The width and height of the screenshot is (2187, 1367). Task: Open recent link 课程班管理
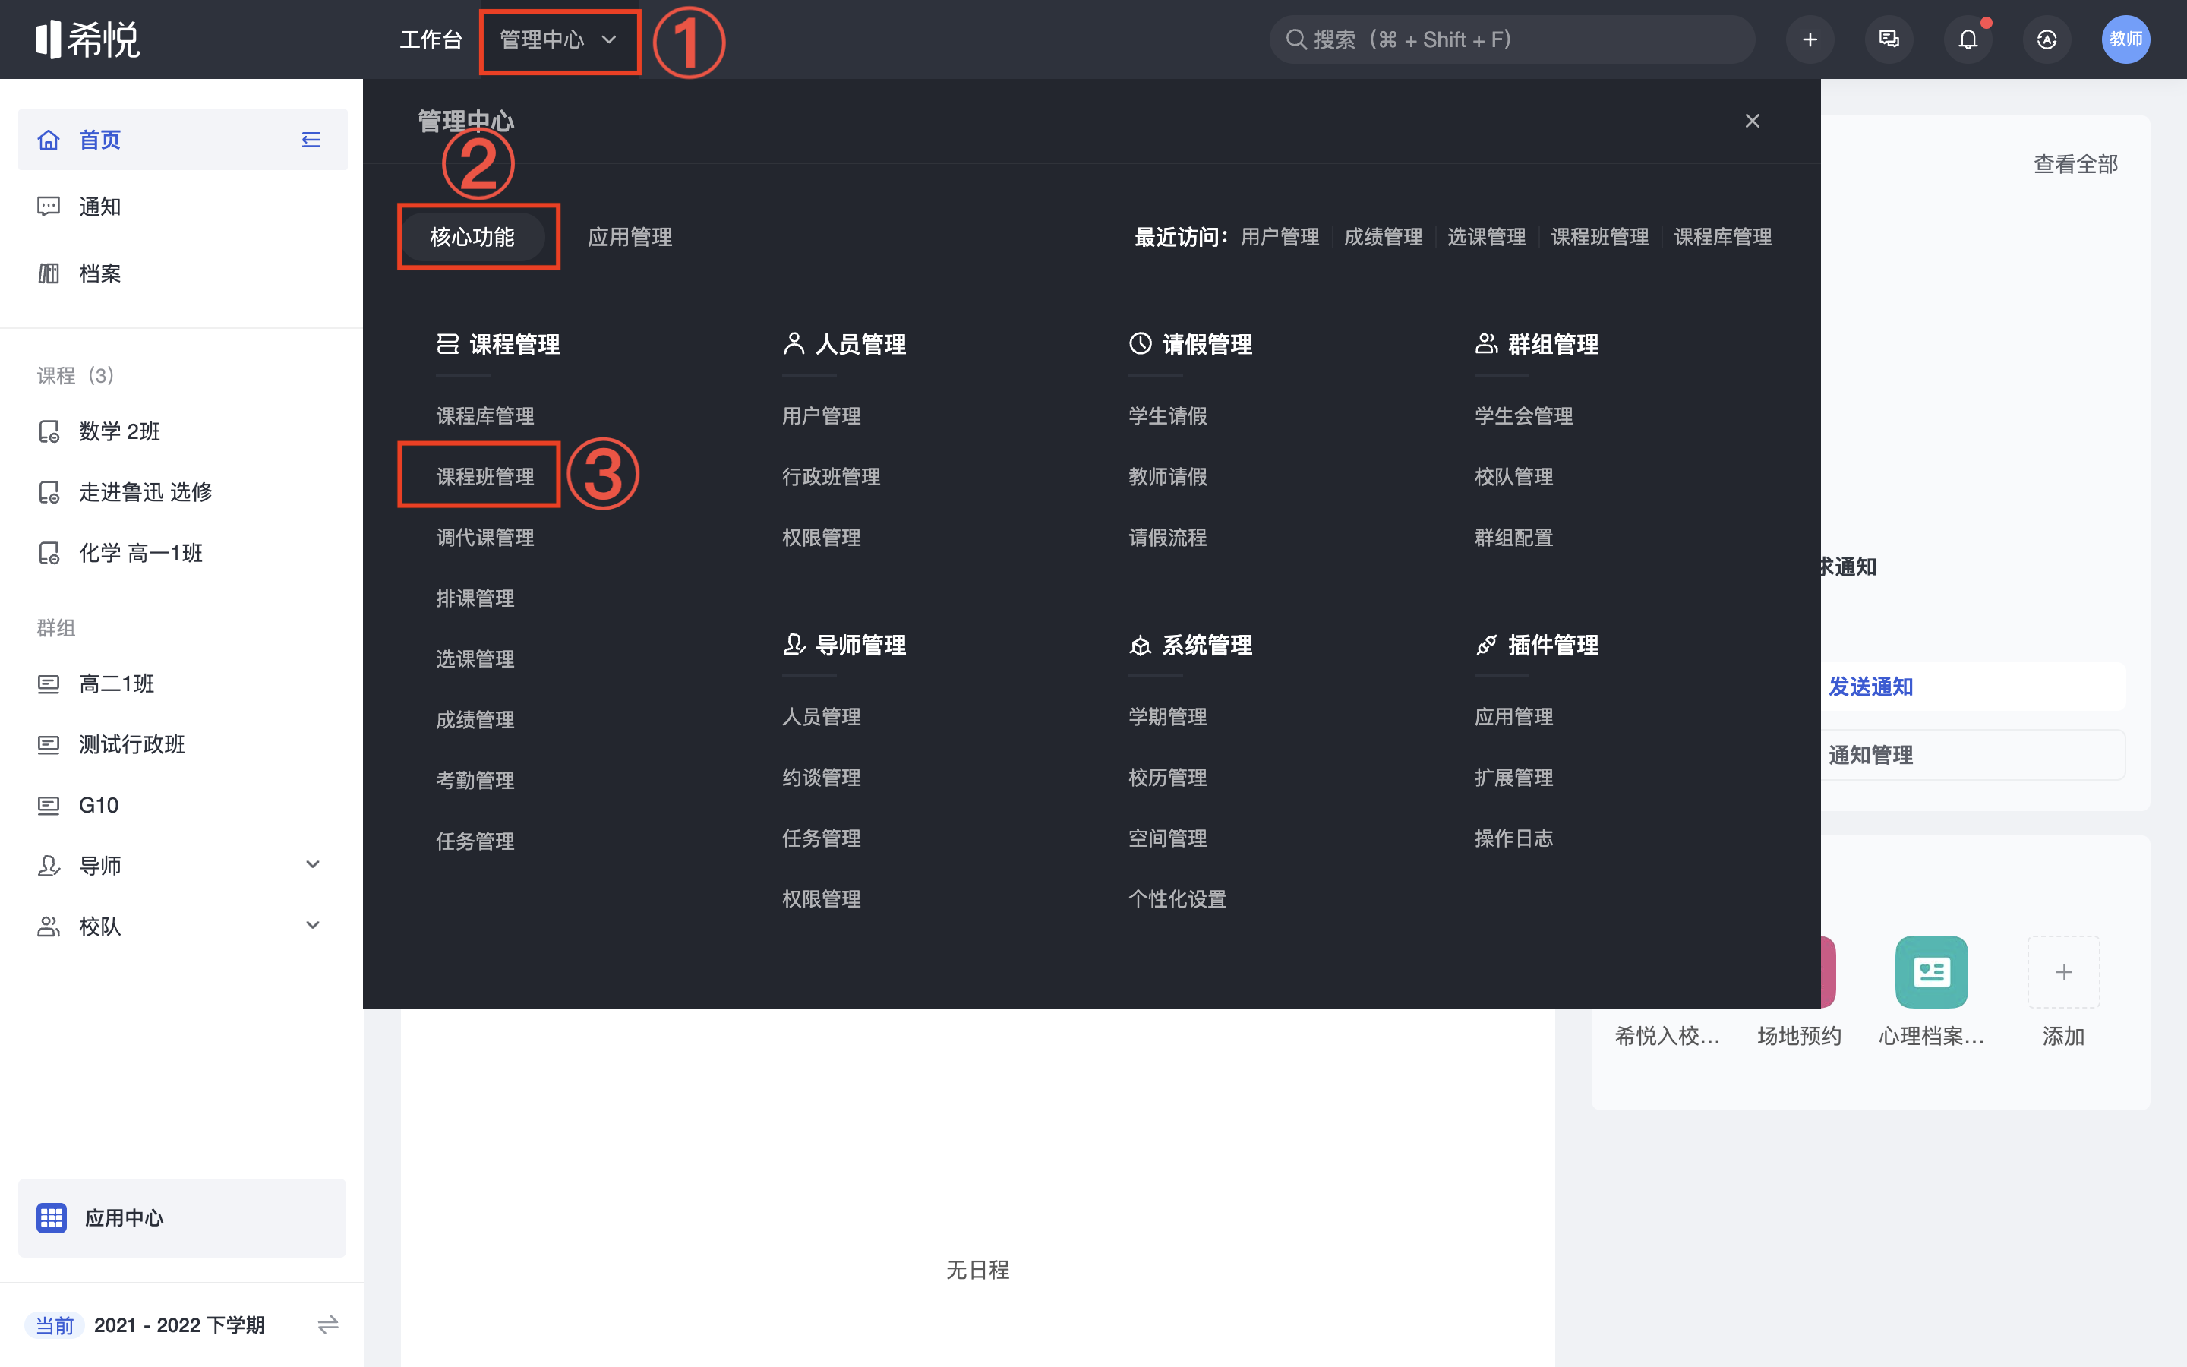(x=1599, y=237)
